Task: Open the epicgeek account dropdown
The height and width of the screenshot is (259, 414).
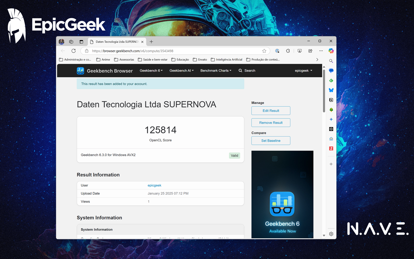Action: 303,70
